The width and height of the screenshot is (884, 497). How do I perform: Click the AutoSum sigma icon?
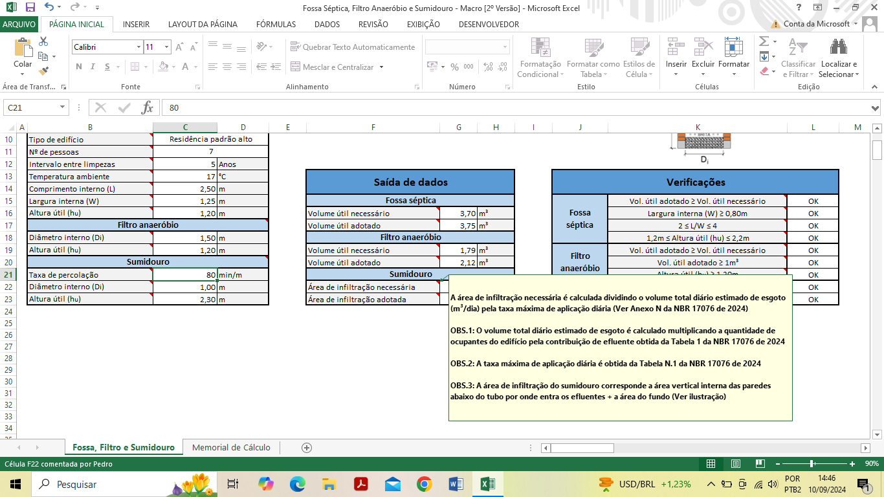pos(764,41)
